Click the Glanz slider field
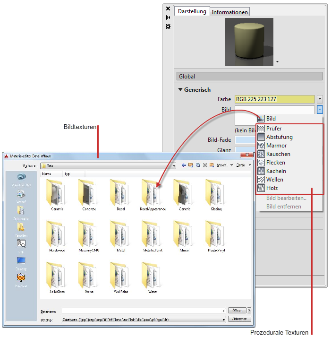Image resolution: width=331 pixels, height=337 pixels. click(246, 149)
